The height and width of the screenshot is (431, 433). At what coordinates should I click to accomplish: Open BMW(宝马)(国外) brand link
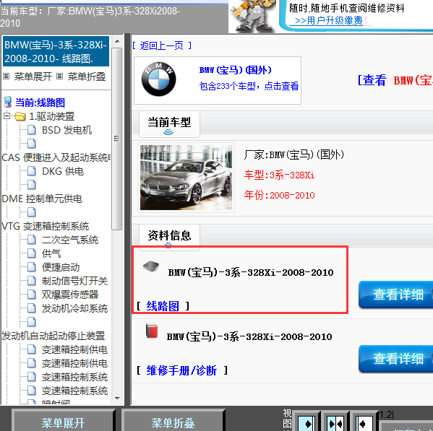[x=236, y=70]
